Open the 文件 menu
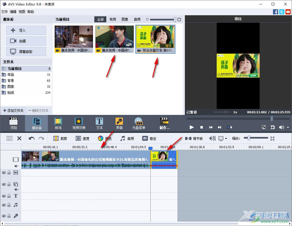 tap(4, 12)
